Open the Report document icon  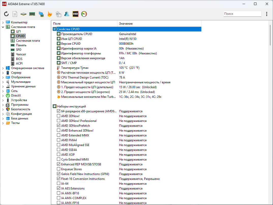pos(15,14)
